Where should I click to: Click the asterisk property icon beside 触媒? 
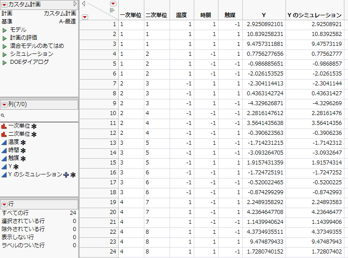click(23, 159)
